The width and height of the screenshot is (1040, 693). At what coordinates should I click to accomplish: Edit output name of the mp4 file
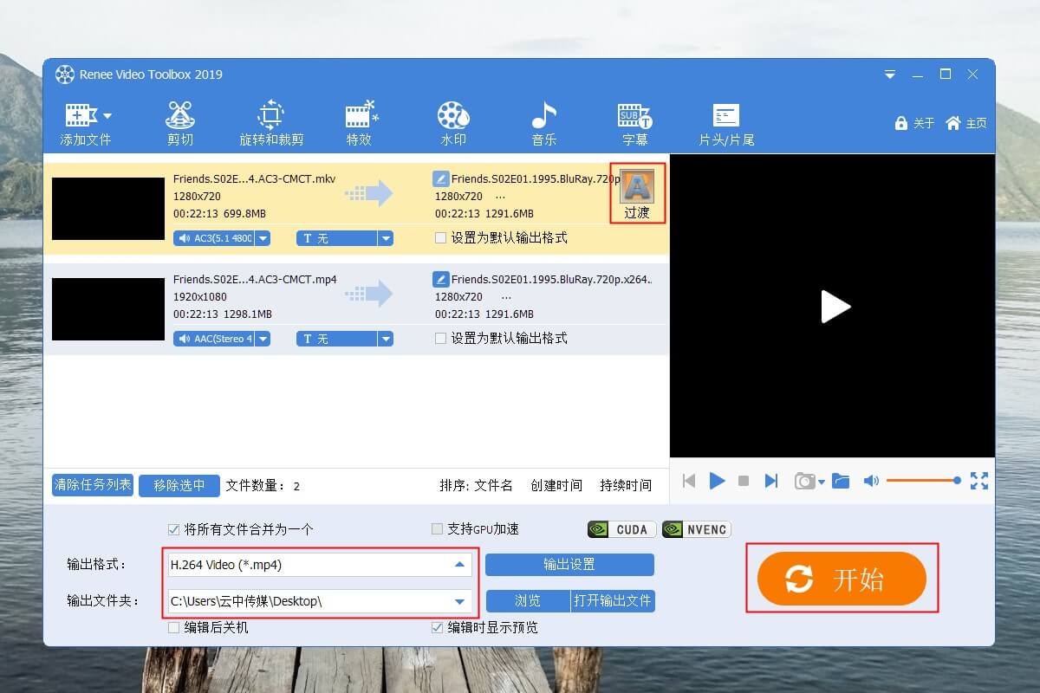pos(440,280)
